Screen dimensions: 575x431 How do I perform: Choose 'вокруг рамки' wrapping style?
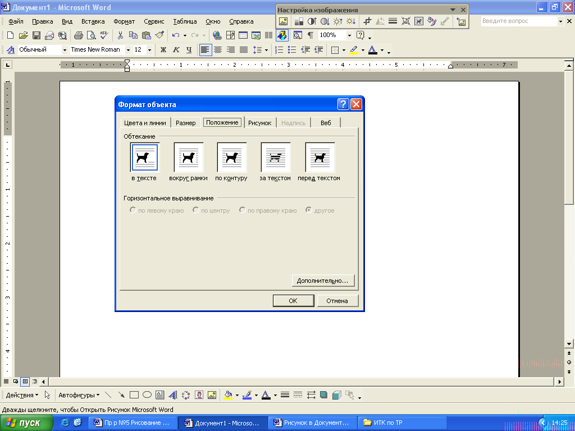pyautogui.click(x=189, y=157)
